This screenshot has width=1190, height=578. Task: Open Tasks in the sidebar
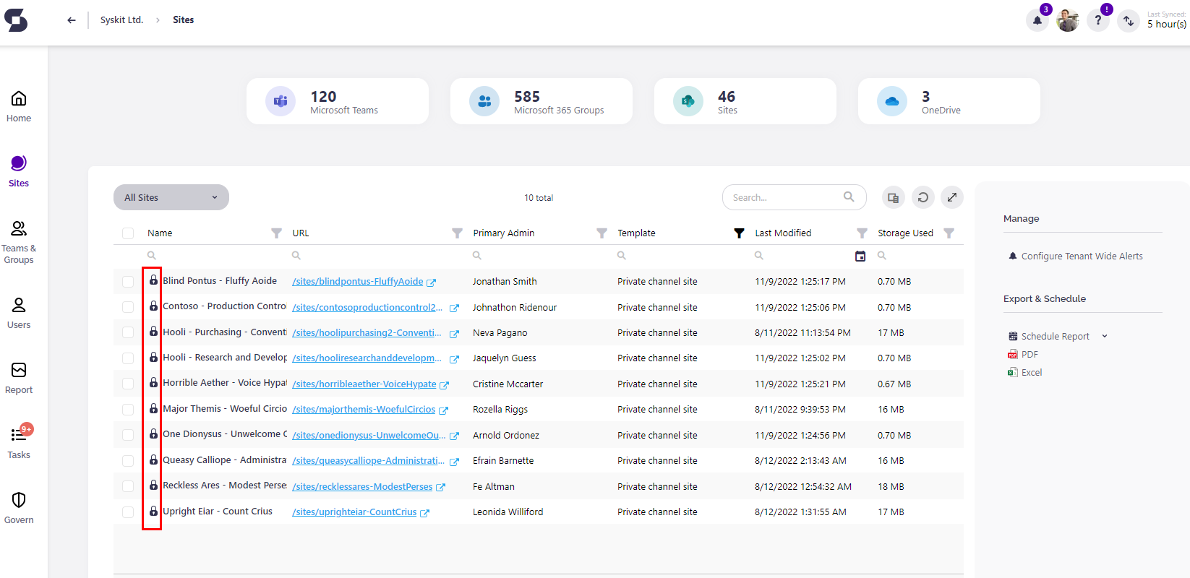point(19,442)
